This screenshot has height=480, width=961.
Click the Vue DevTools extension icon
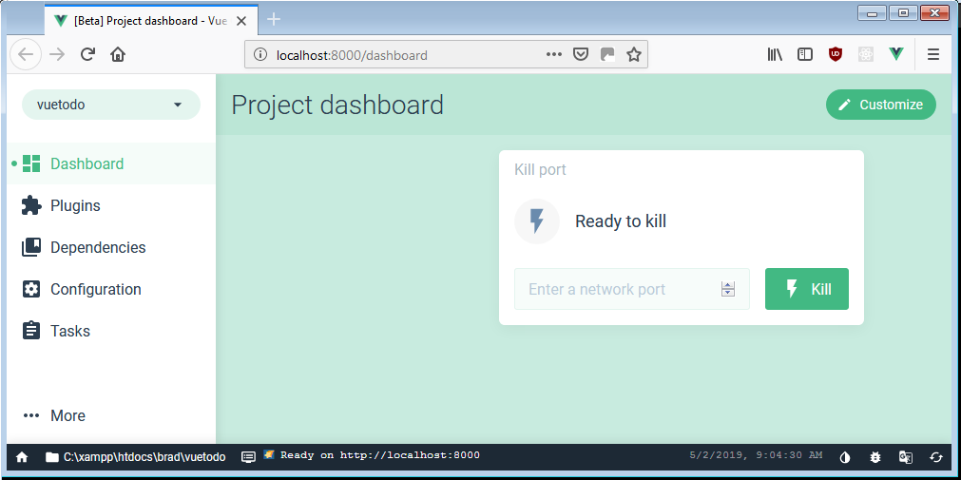pos(896,54)
